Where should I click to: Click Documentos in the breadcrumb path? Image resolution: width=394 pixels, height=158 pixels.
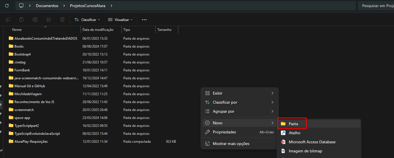(47, 6)
